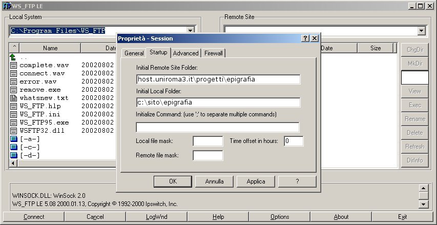Select the complete.wav file icon
Screen dimensions: 437x225
(13, 65)
